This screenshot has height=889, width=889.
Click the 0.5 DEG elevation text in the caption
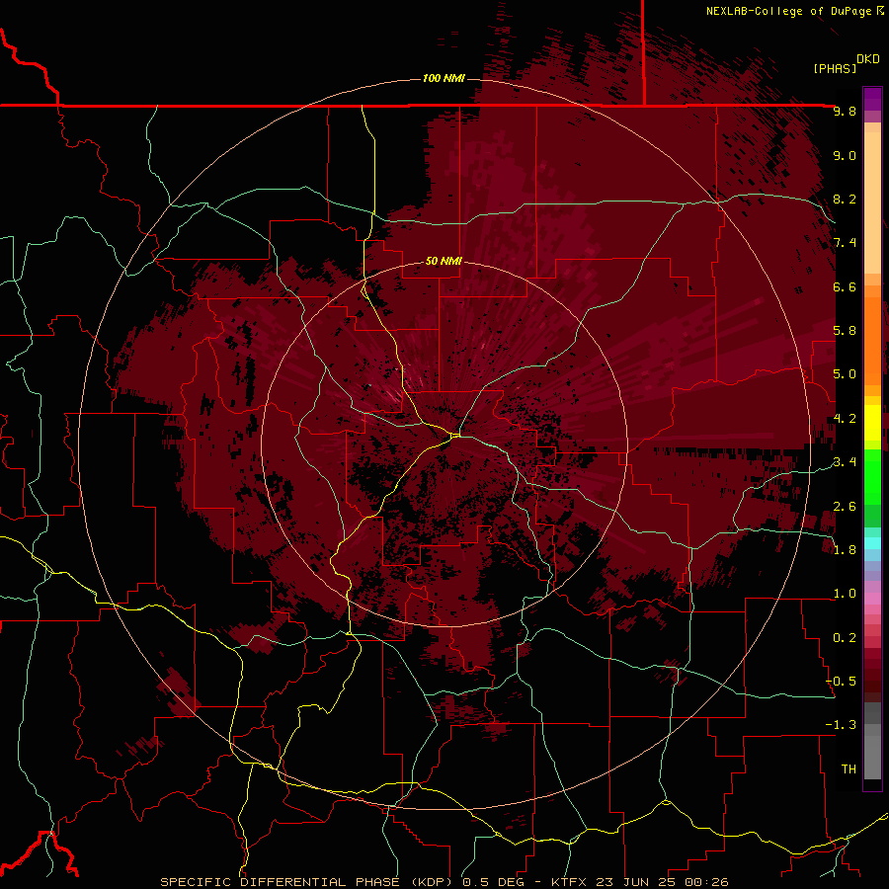[x=493, y=882]
